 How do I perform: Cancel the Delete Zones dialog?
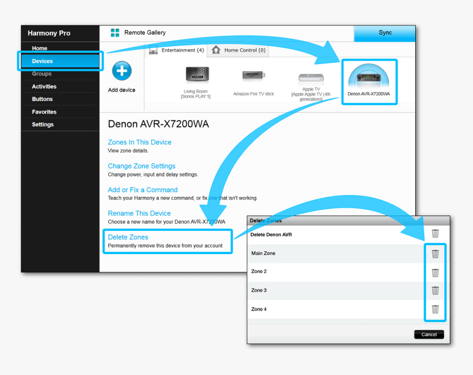pos(428,334)
